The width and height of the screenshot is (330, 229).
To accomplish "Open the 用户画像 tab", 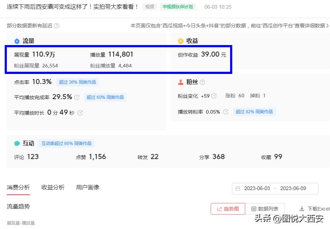I will [x=87, y=187].
